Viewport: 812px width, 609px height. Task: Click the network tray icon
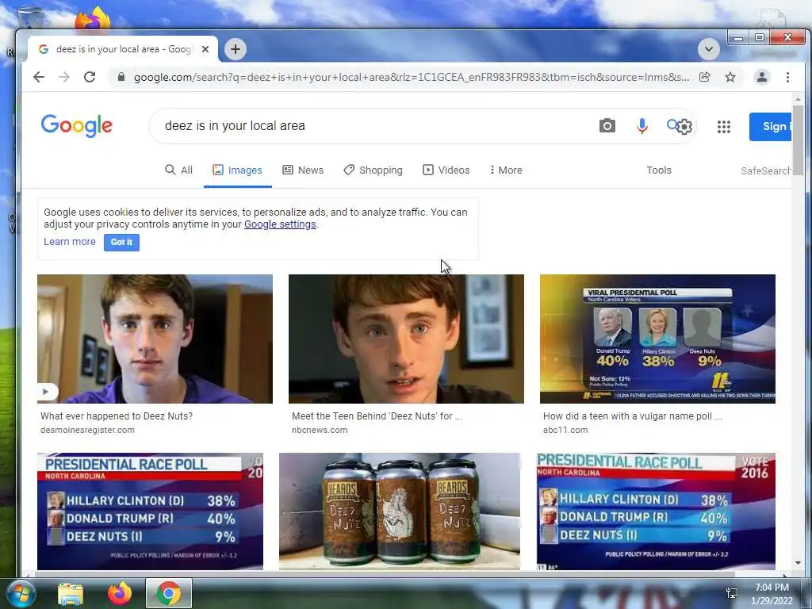[732, 593]
